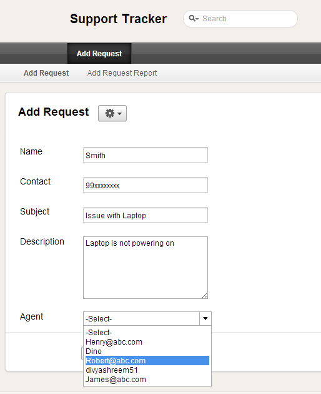Open gear button's dropdown caret

coord(120,114)
